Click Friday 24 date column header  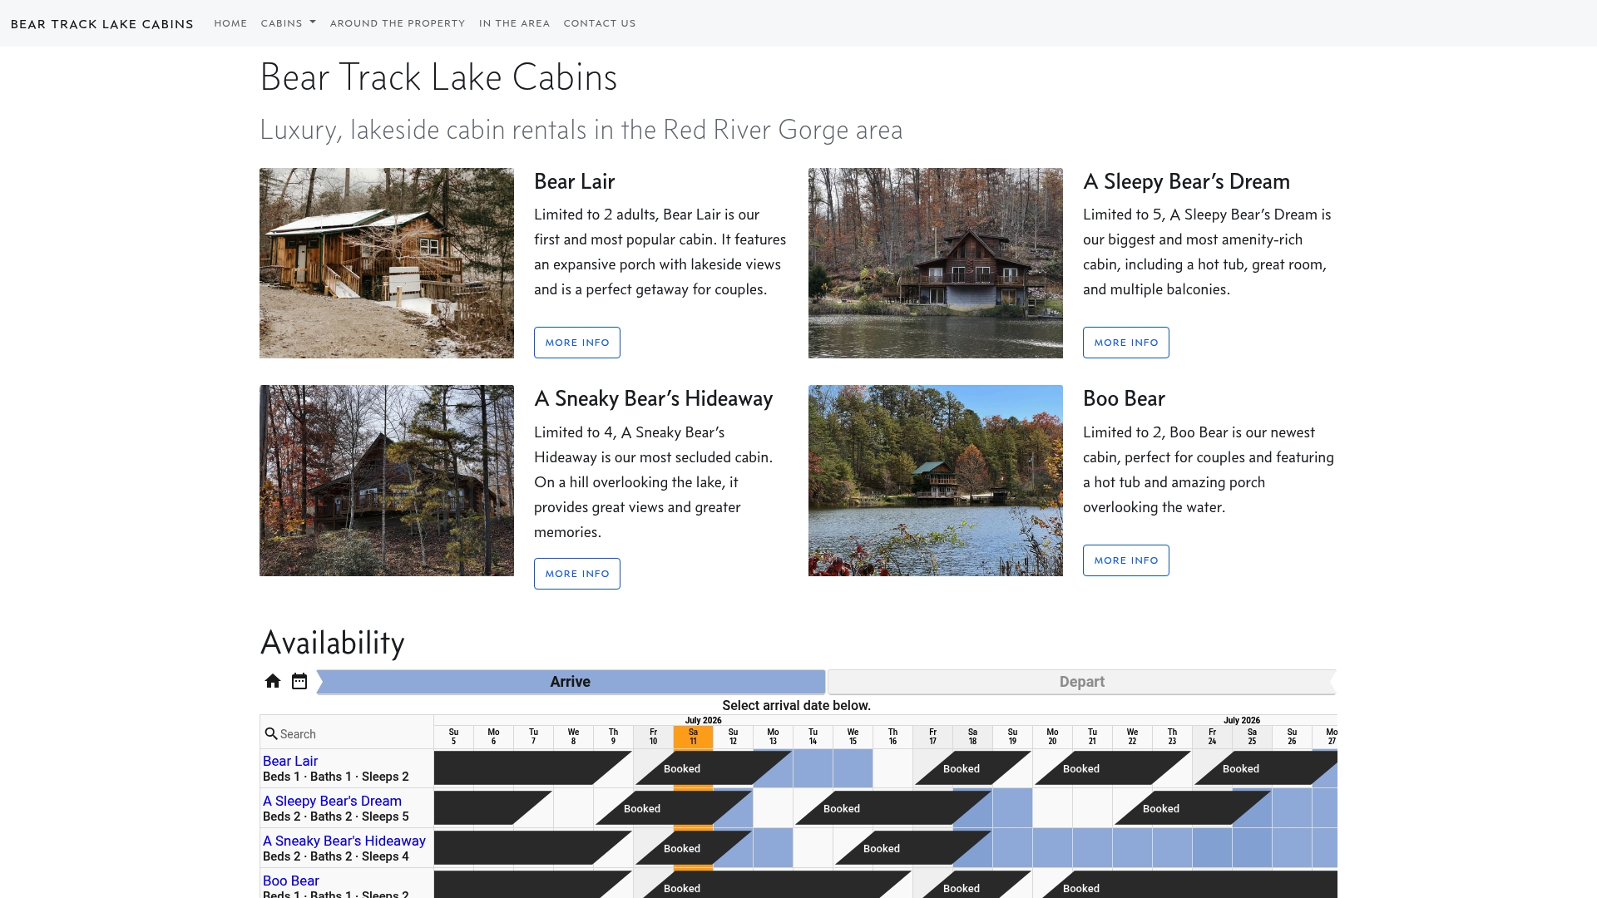(x=1212, y=737)
